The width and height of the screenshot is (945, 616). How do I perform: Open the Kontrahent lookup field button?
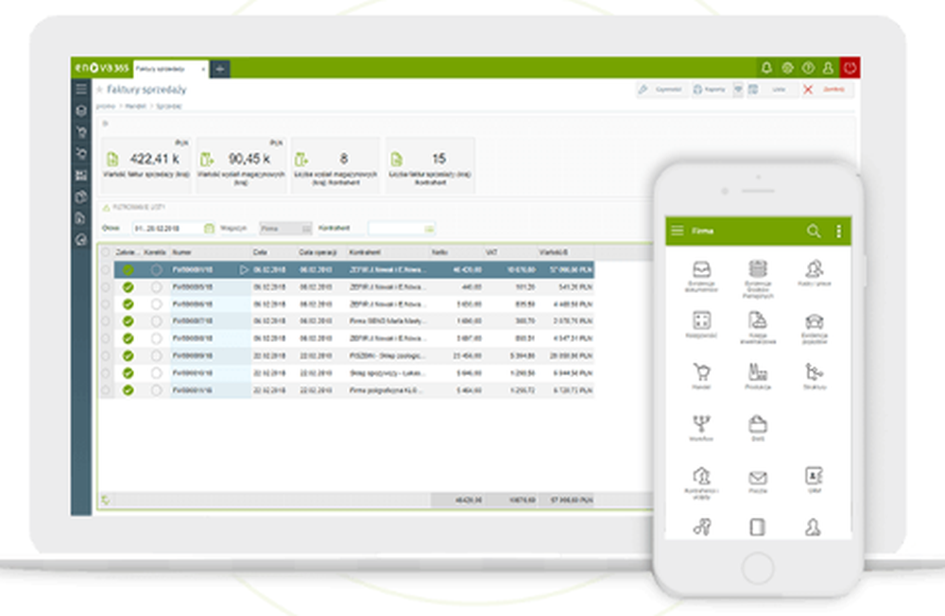429,229
